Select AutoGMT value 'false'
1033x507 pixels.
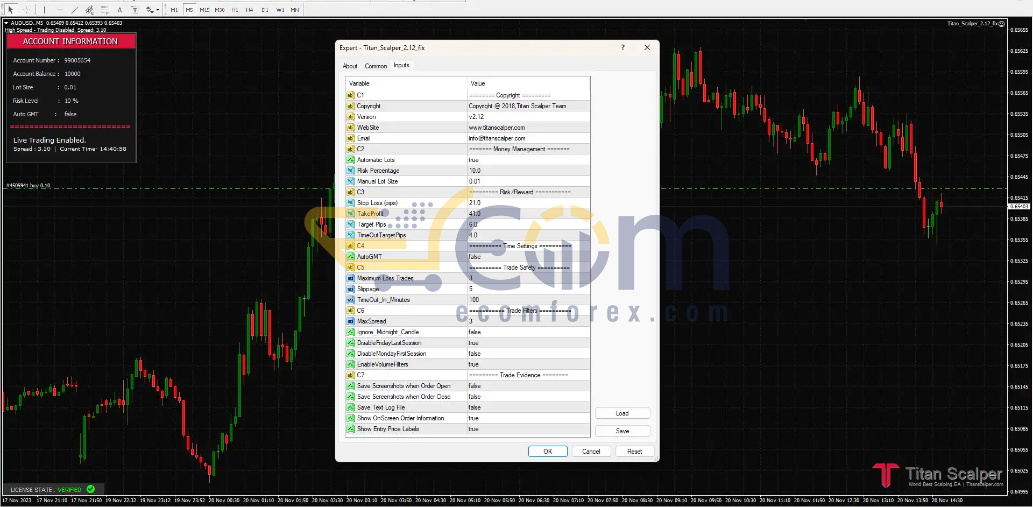pyautogui.click(x=528, y=257)
